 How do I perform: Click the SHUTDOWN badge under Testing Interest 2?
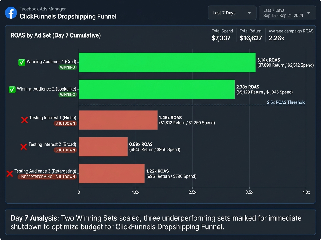click(65, 150)
